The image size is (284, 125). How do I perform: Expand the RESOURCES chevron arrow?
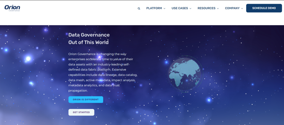pyautogui.click(x=218, y=9)
